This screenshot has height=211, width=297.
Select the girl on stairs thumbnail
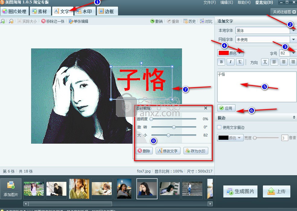[x=192, y=189]
